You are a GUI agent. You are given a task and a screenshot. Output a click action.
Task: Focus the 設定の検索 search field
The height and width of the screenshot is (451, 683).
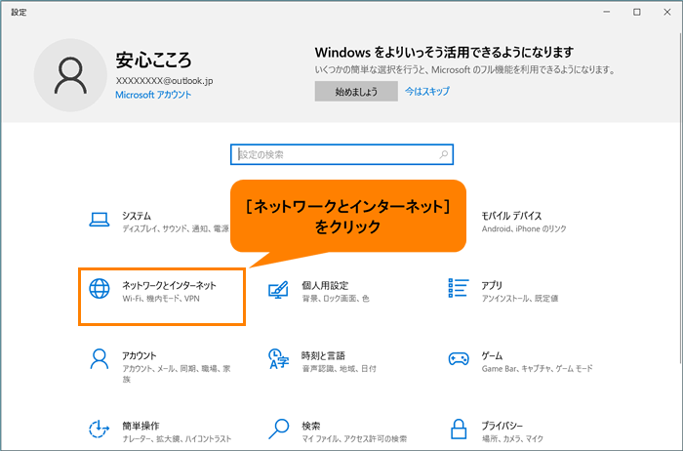341,154
